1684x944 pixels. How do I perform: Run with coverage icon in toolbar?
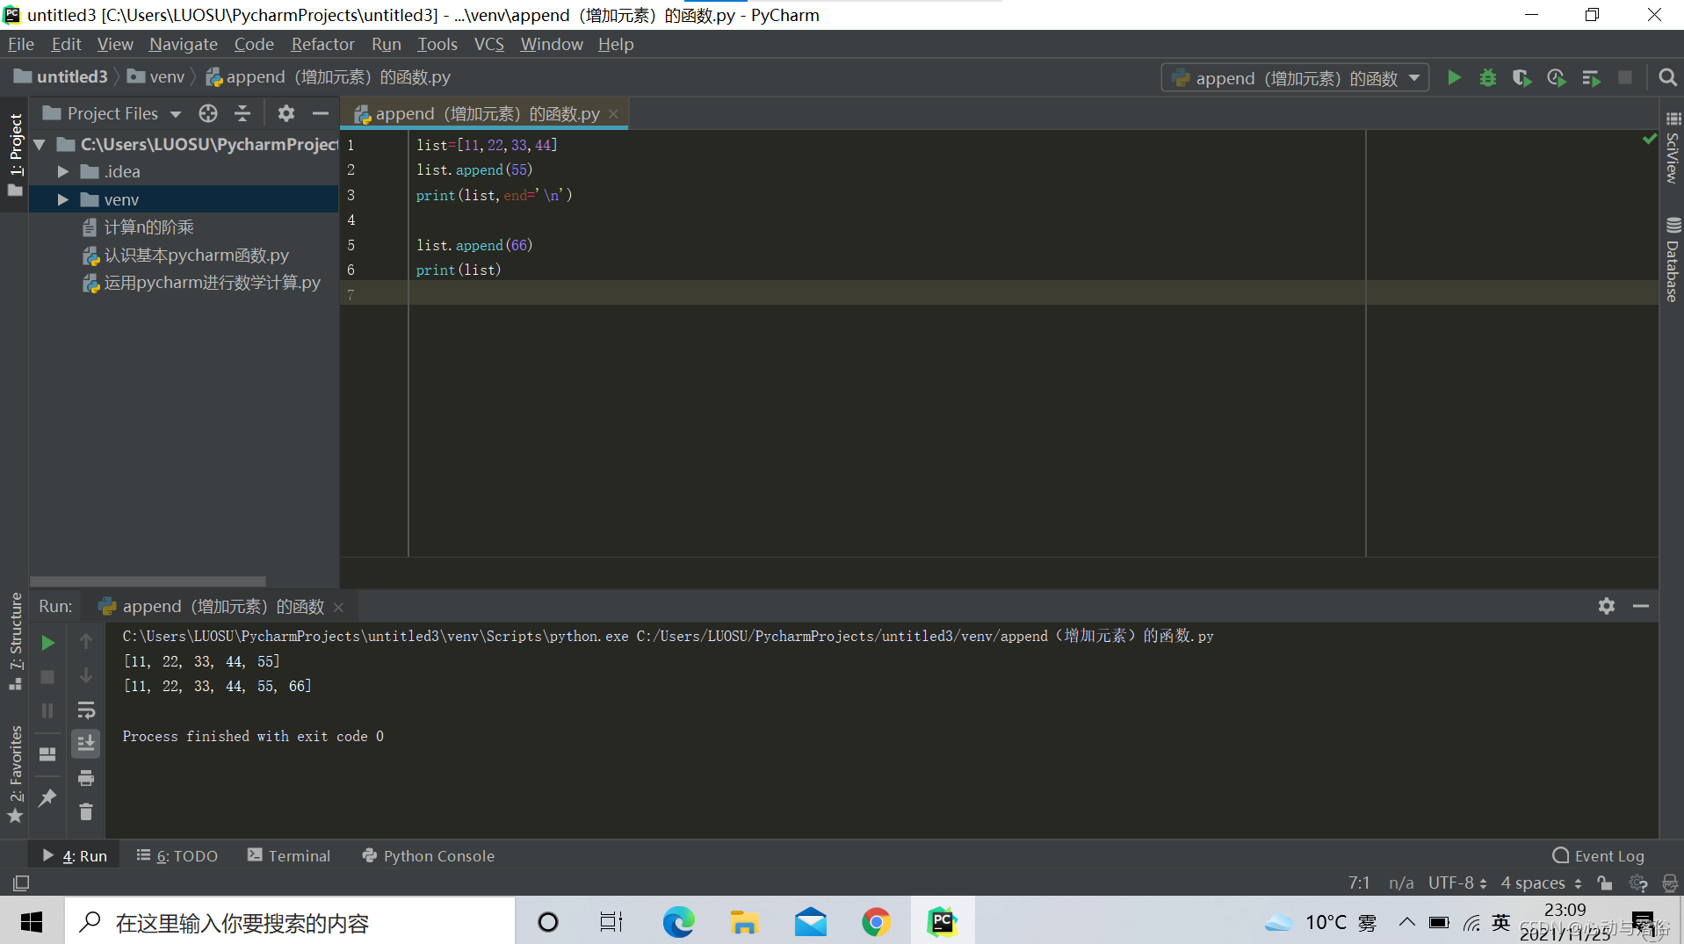click(1521, 78)
